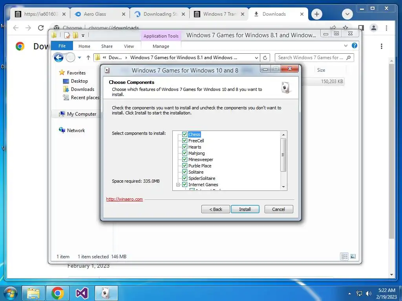402x301 pixels.
Task: Reload the Chrome page
Action: click(x=41, y=28)
